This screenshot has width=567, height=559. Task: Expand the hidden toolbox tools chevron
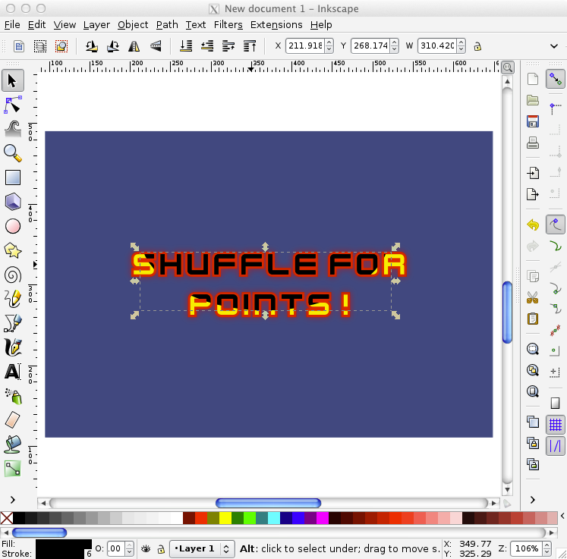pyautogui.click(x=13, y=499)
